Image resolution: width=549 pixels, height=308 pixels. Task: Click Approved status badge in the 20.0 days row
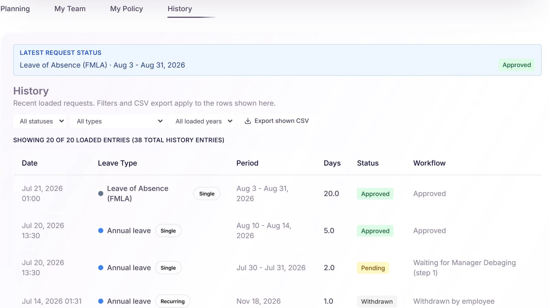click(x=375, y=194)
